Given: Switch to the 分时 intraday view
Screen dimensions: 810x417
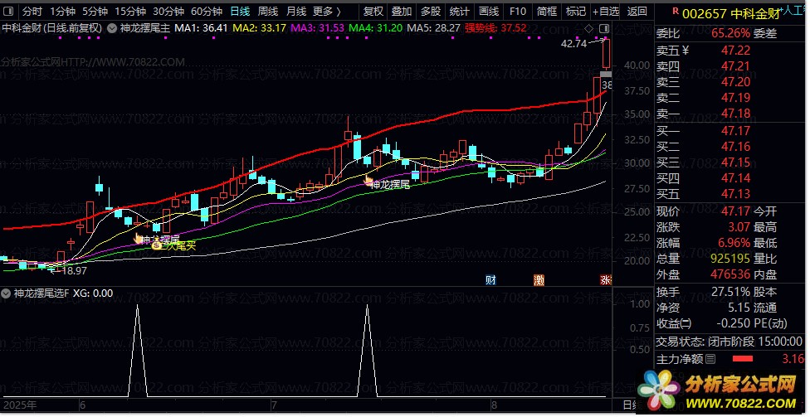Looking at the screenshot, I should 33,11.
